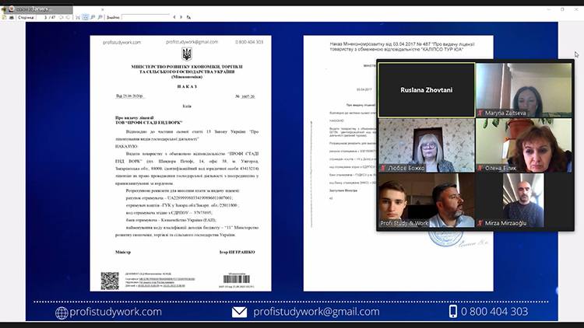
Task: Click the envelope icon in the footer
Action: tap(239, 312)
